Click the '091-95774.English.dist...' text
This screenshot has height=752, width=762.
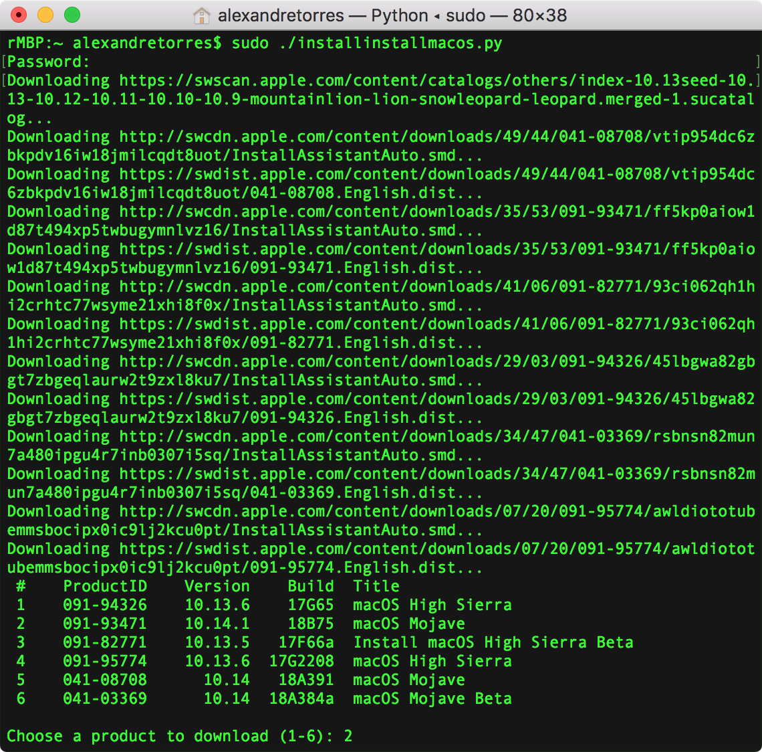tap(366, 567)
